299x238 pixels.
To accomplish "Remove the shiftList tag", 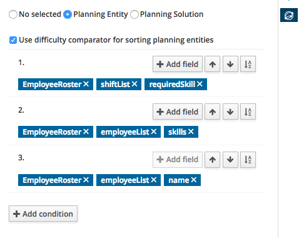I will [x=134, y=84].
